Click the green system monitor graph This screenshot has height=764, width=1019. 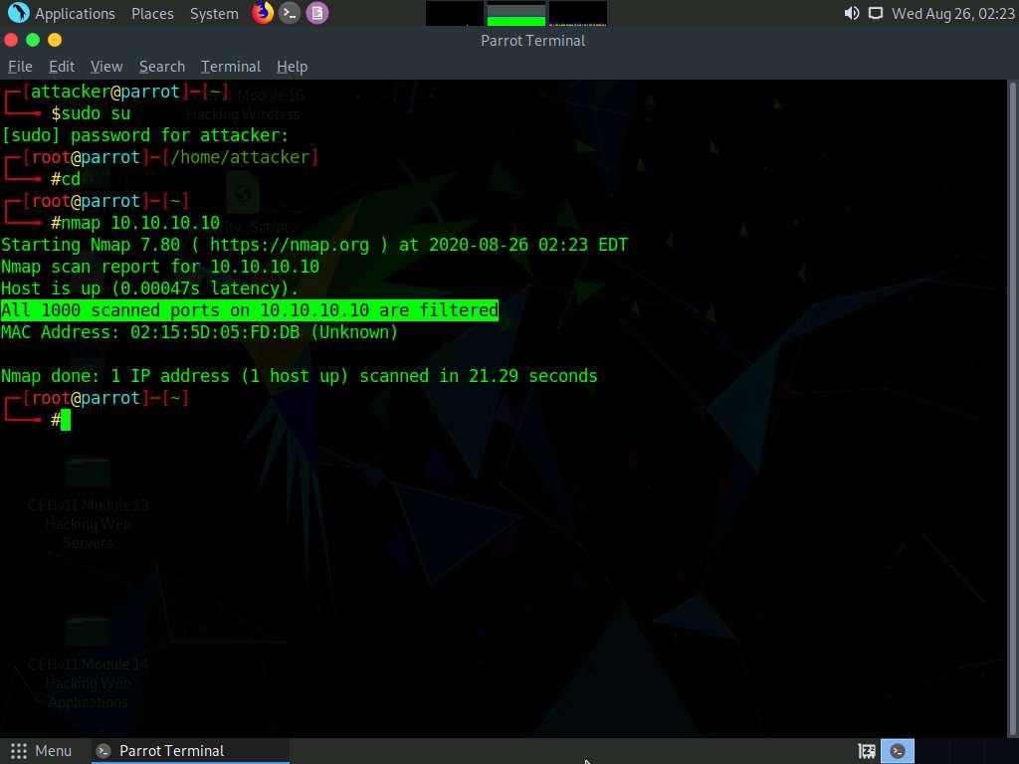tap(516, 13)
